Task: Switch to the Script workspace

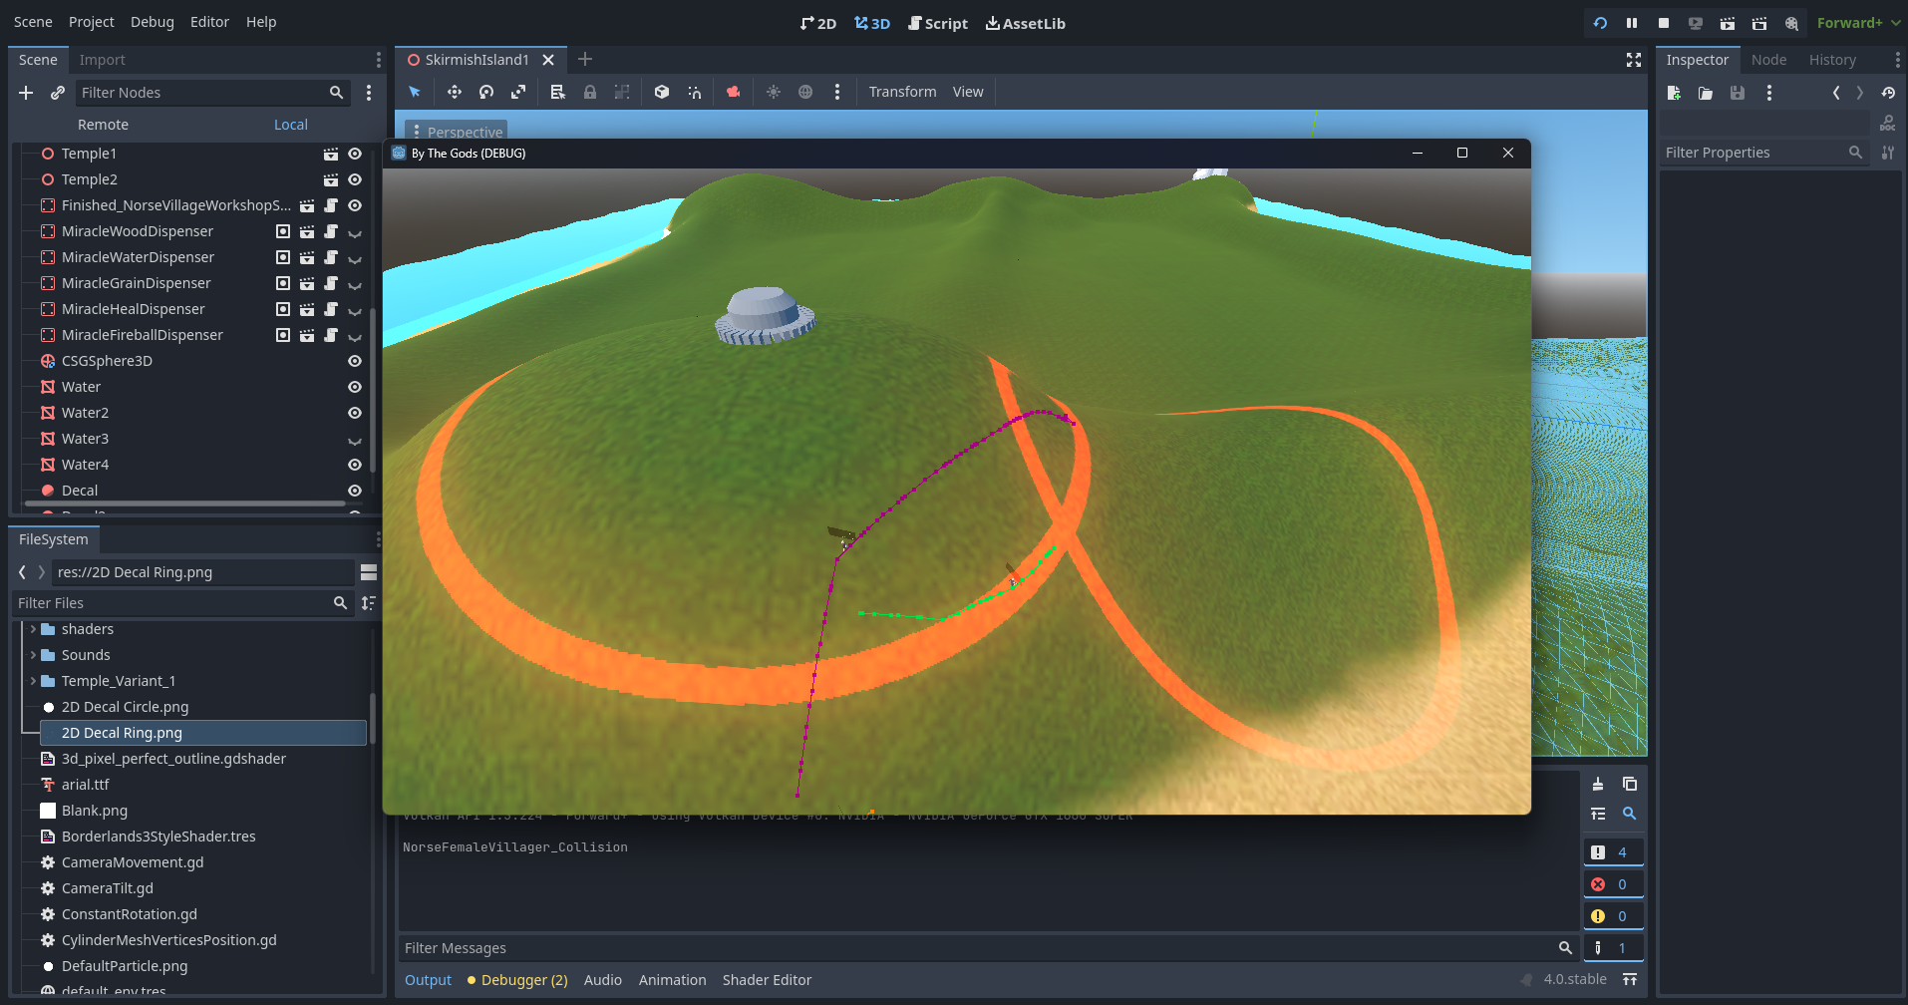Action: pos(938,23)
